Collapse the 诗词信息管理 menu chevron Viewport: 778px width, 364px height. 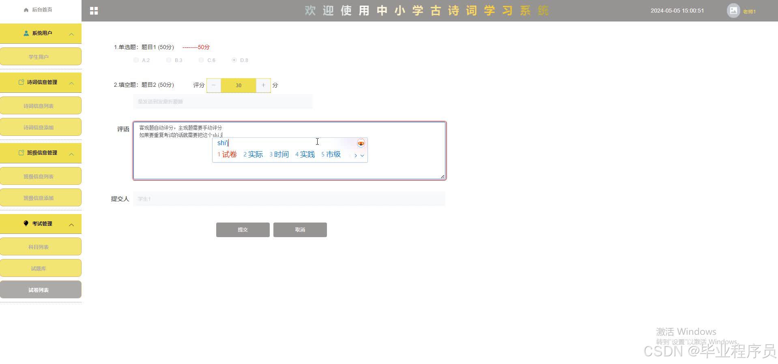click(x=71, y=83)
